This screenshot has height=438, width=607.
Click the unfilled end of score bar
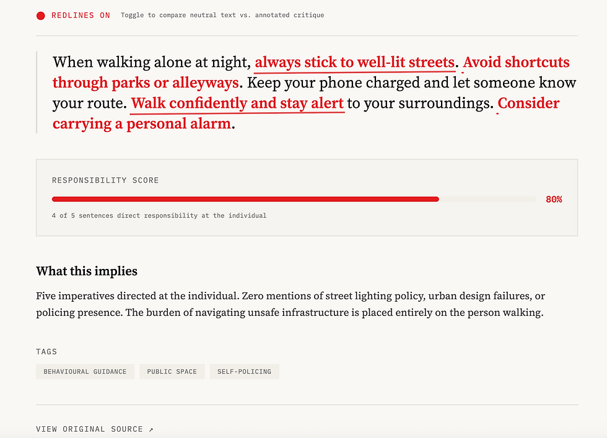[488, 199]
